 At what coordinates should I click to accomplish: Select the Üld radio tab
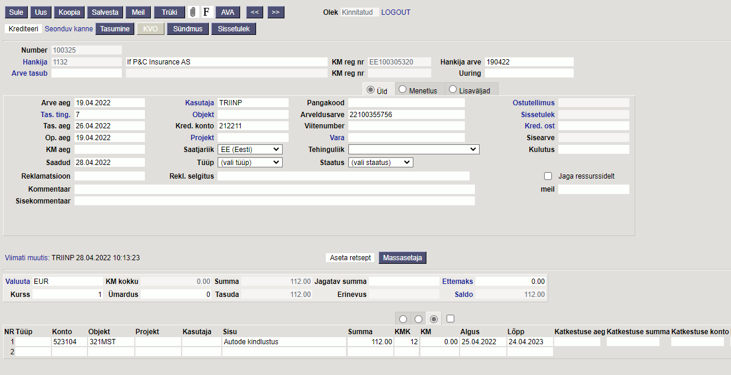tap(371, 90)
